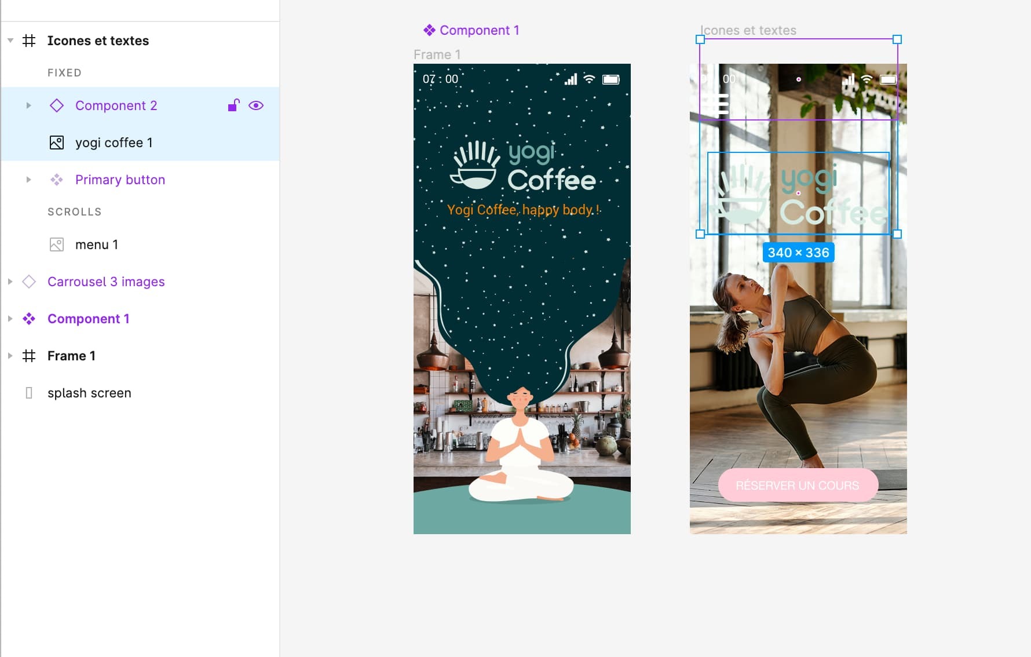1031x657 pixels.
Task: Expand the Frame 1 layer
Action: click(10, 356)
